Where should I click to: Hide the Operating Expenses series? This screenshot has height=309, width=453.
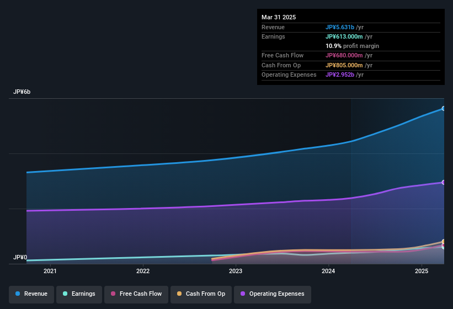273,294
